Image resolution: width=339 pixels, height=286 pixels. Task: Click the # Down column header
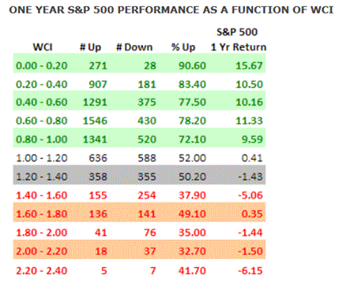click(x=134, y=47)
